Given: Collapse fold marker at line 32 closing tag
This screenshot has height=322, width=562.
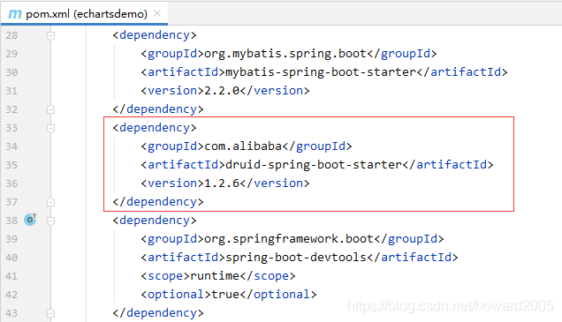Looking at the screenshot, I should click(x=50, y=109).
